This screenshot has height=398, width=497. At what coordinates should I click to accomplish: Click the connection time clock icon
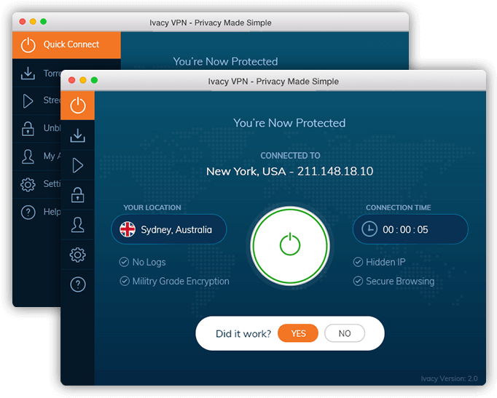(369, 228)
